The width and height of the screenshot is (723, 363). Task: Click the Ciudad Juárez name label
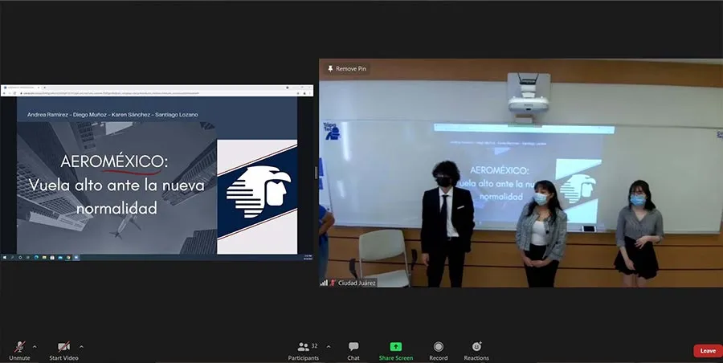(x=357, y=283)
